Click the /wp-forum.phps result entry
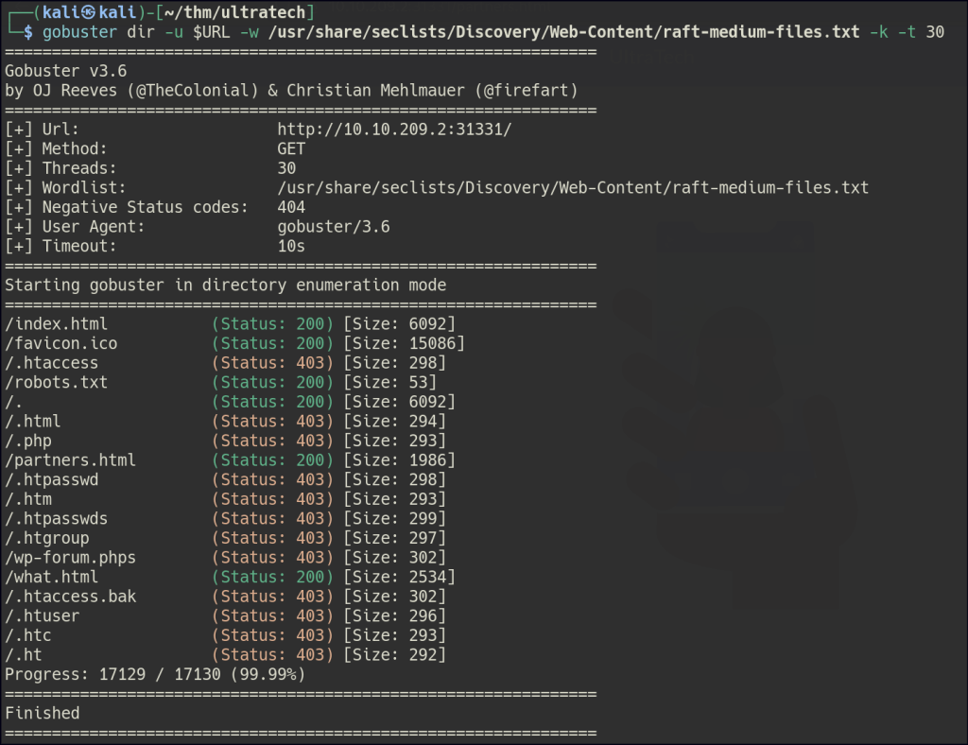This screenshot has height=745, width=968. click(x=70, y=558)
